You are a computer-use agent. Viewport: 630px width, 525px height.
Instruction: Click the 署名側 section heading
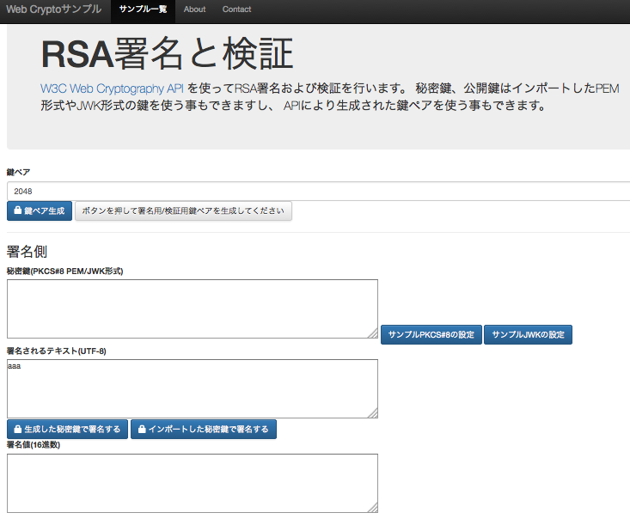click(27, 252)
